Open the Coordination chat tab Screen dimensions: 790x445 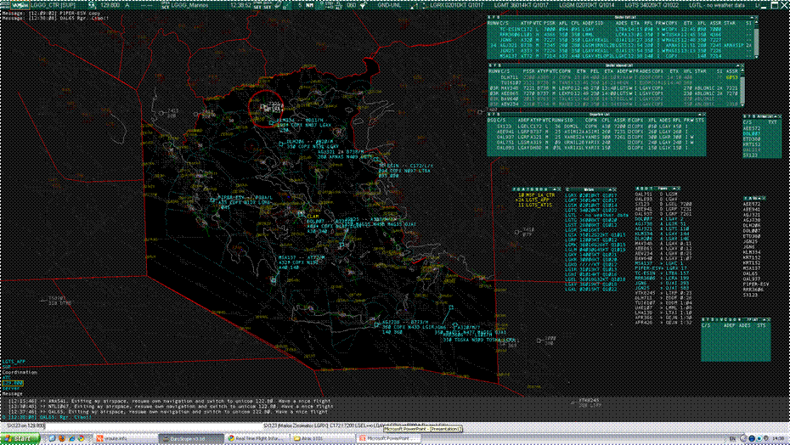tap(20, 372)
